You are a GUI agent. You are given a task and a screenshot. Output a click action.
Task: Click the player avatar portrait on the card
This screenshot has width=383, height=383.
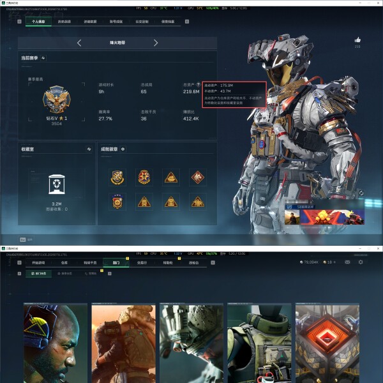(x=292, y=217)
